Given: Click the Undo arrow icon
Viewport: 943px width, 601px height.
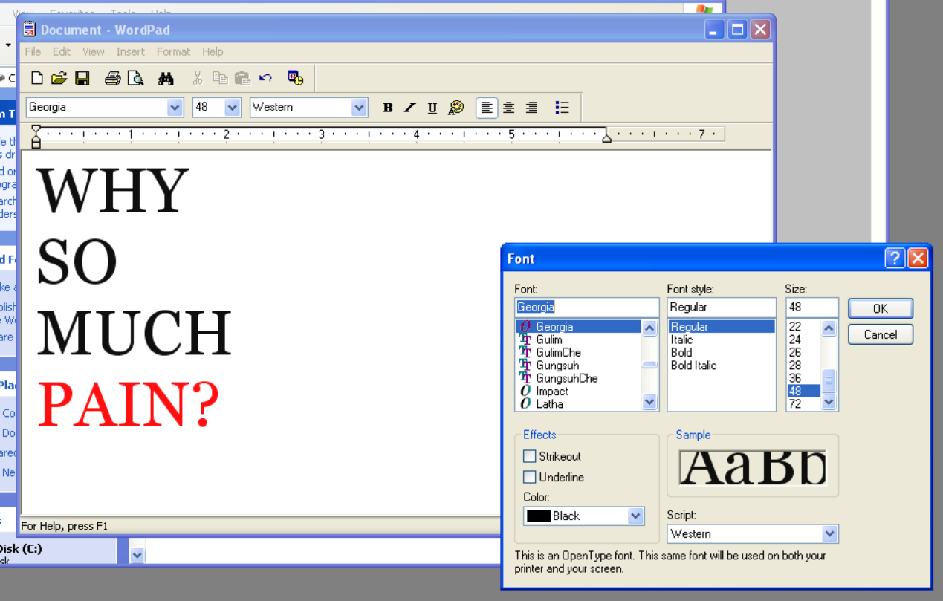Looking at the screenshot, I should [x=265, y=78].
